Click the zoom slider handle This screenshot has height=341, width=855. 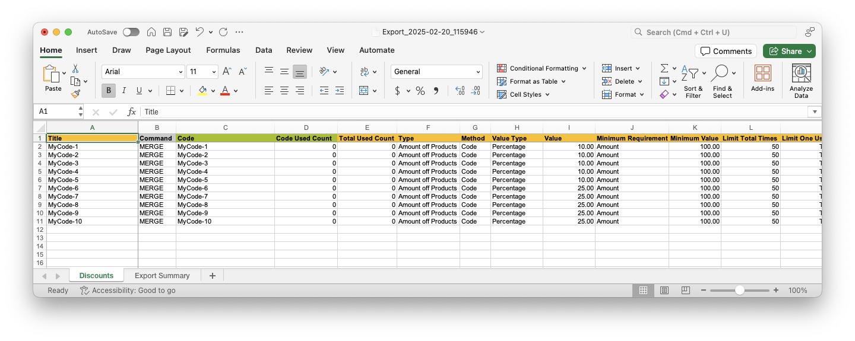739,291
